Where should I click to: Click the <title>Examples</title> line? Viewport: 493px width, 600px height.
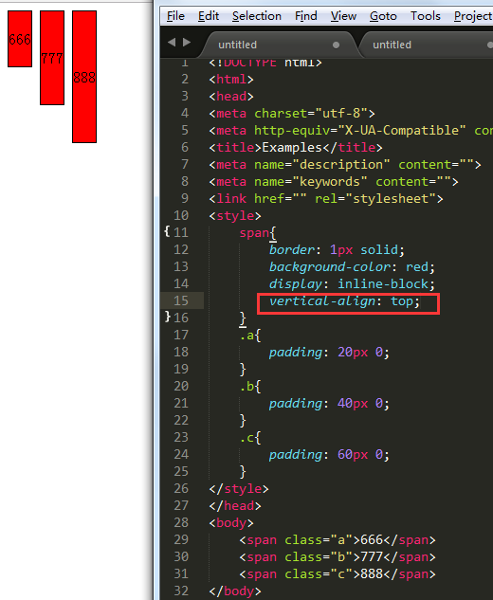296,147
